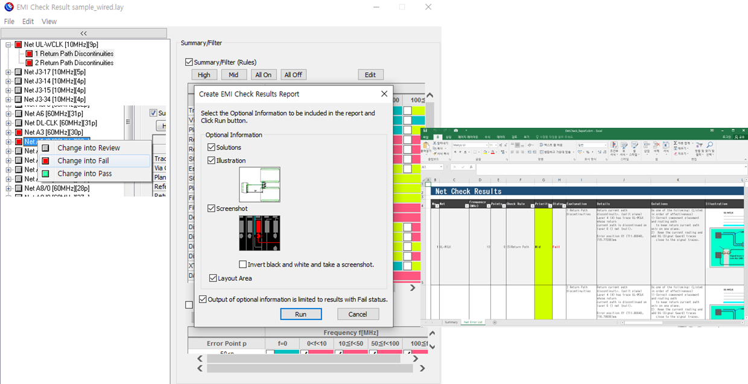Enable Invert black and white screenshot option

[x=242, y=264]
